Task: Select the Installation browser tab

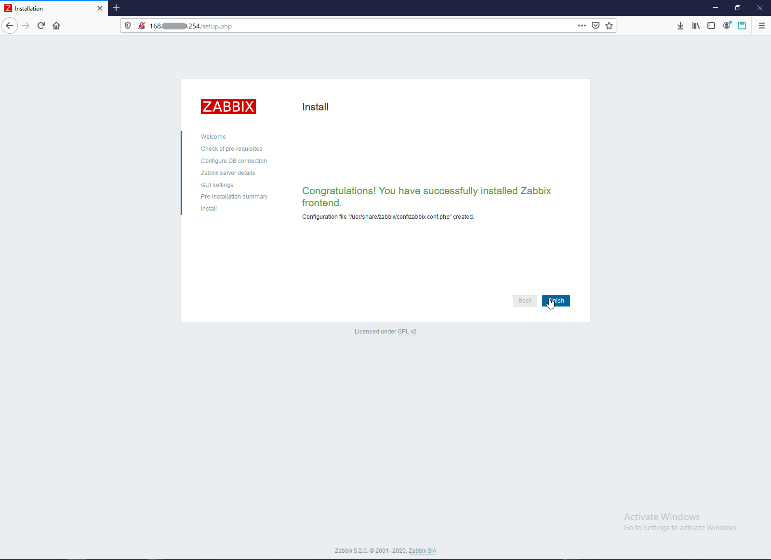Action: click(54, 8)
